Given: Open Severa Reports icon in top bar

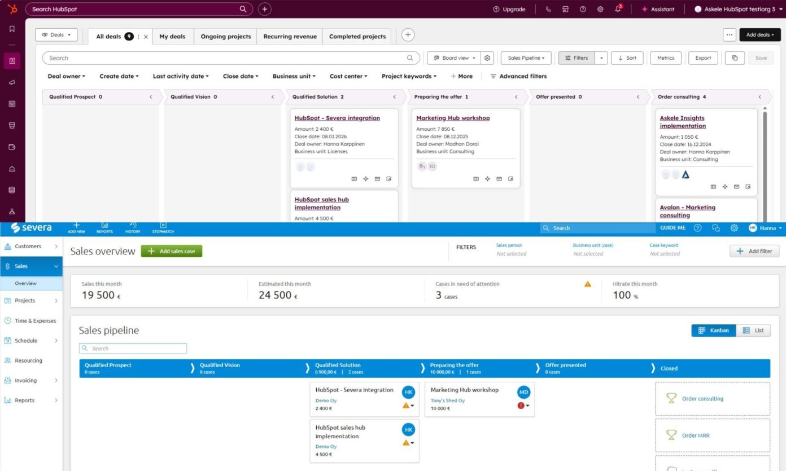Looking at the screenshot, I should pyautogui.click(x=104, y=227).
